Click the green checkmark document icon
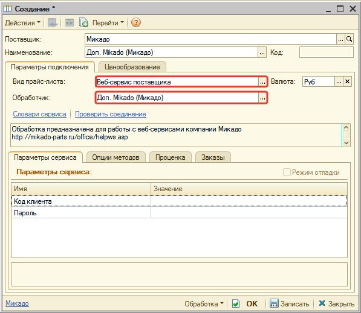 tap(235, 303)
